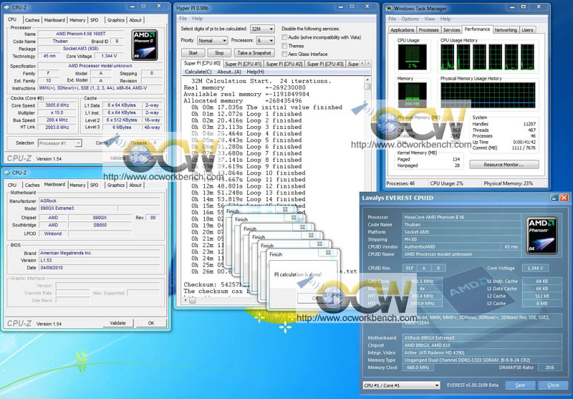
Task: Select the Super PI [CPU #2] tab
Action: 284,64
